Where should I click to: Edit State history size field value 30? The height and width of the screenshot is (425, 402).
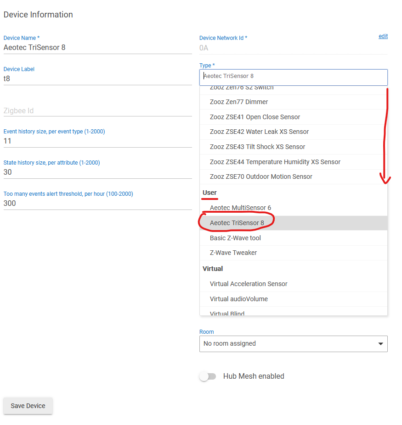[98, 172]
